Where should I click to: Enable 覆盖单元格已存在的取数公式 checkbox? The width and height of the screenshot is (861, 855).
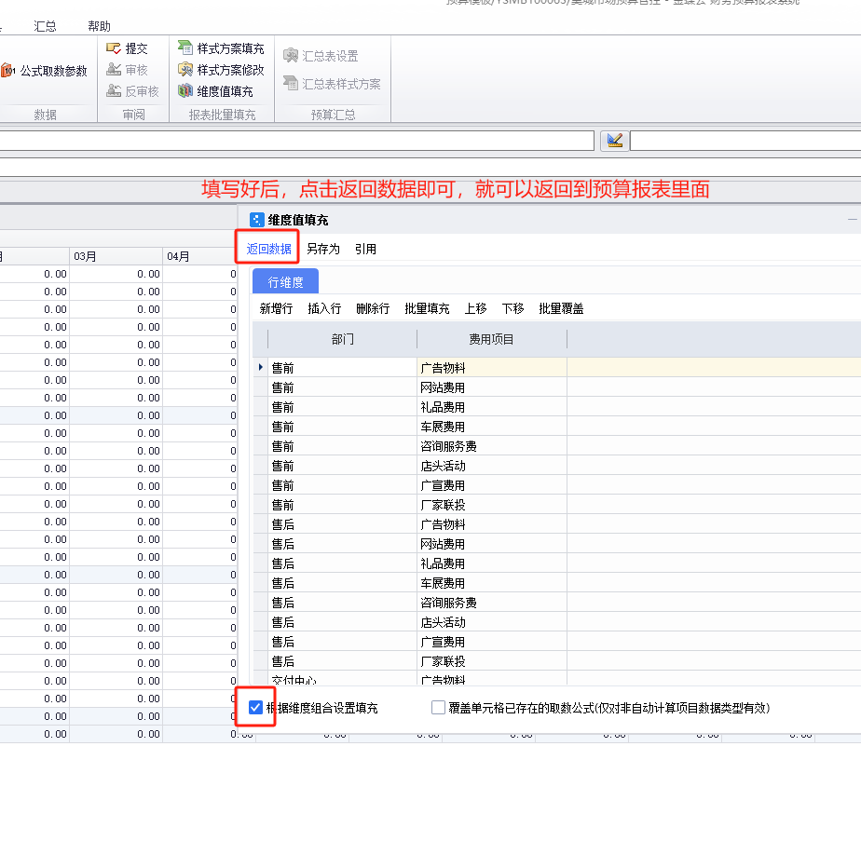[438, 708]
